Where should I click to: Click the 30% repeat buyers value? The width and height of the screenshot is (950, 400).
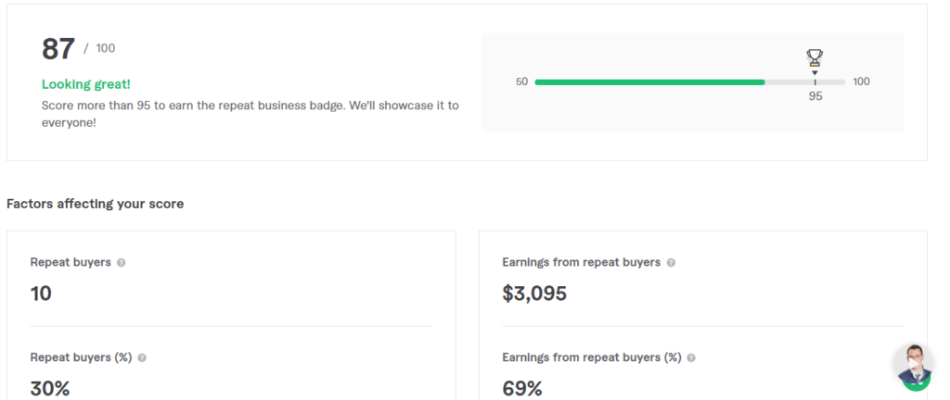click(x=50, y=389)
